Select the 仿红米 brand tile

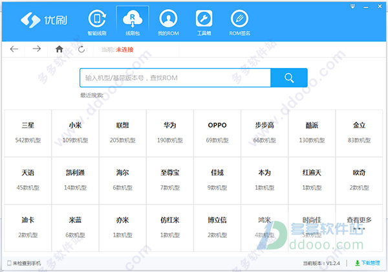coord(169,228)
